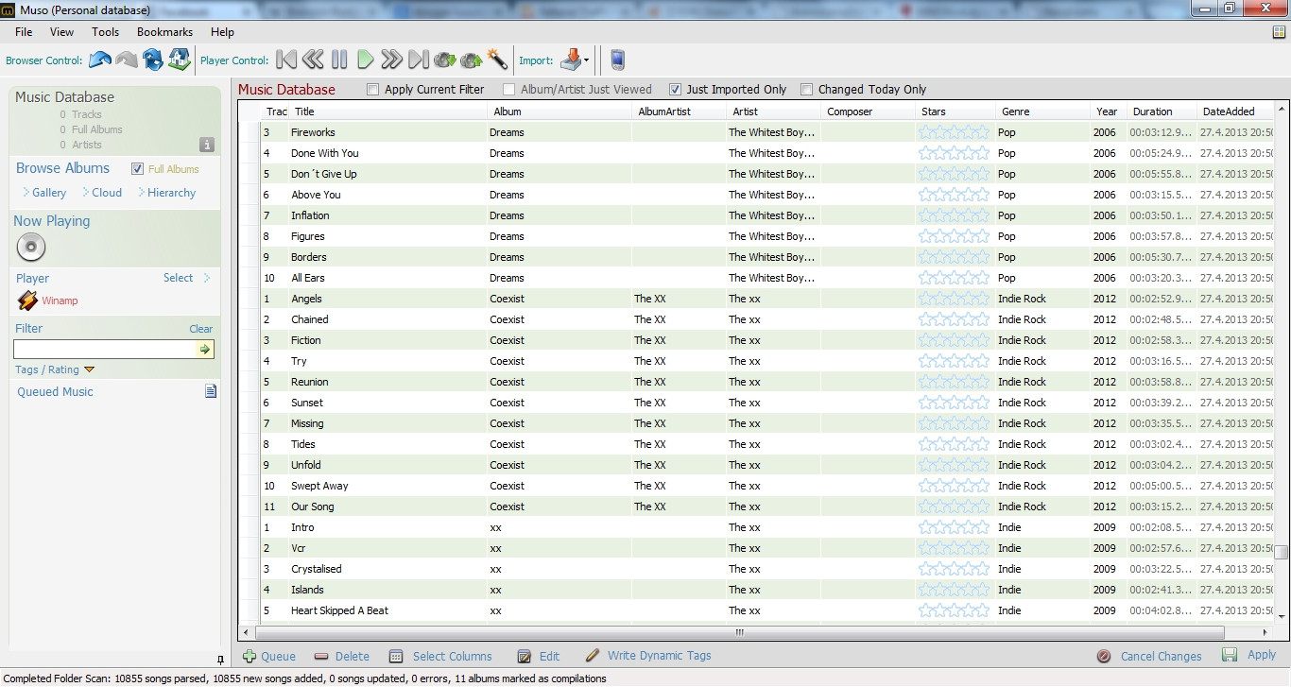Viewport: 1291px width, 687px height.
Task: Click the fast-forward player button
Action: (x=391, y=60)
